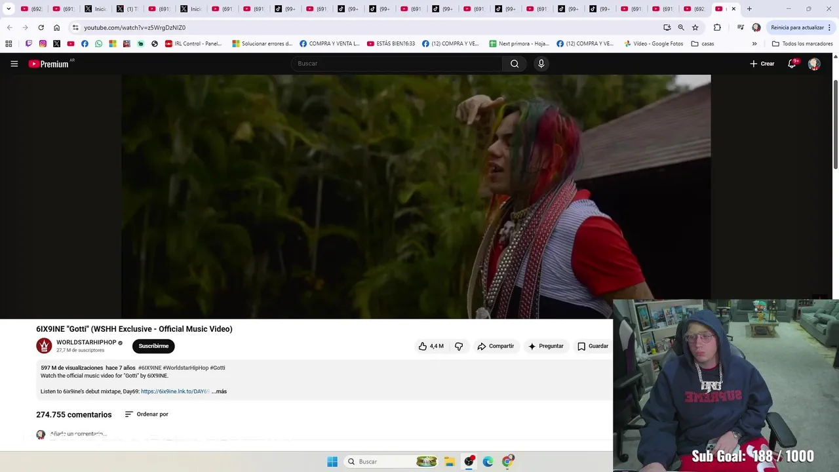Click the Chrome profile avatar
The width and height of the screenshot is (839, 472).
coord(756,28)
